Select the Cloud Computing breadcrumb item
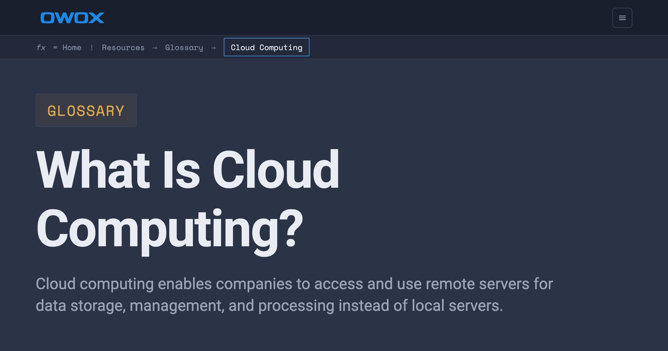 [267, 47]
